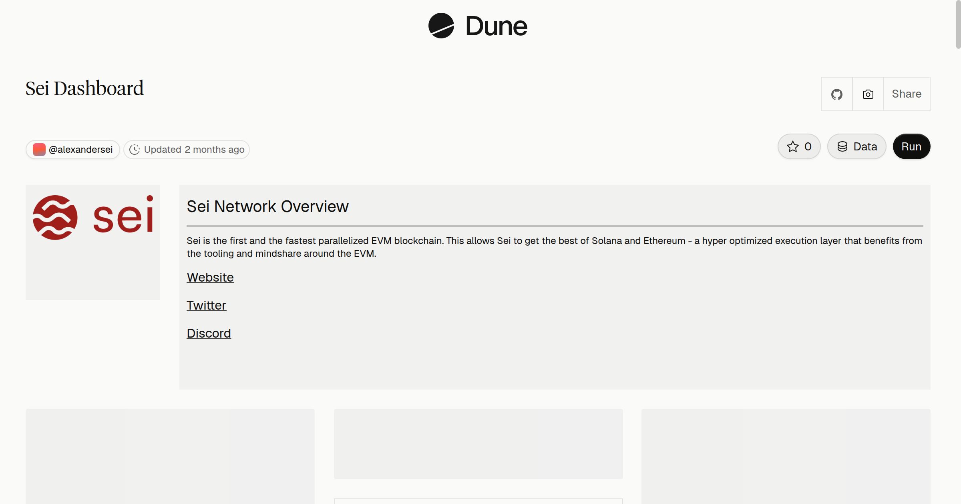
Task: Click the database icon in Data button
Action: point(842,146)
